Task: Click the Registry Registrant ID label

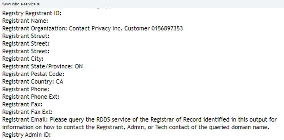Action: pos(32,13)
